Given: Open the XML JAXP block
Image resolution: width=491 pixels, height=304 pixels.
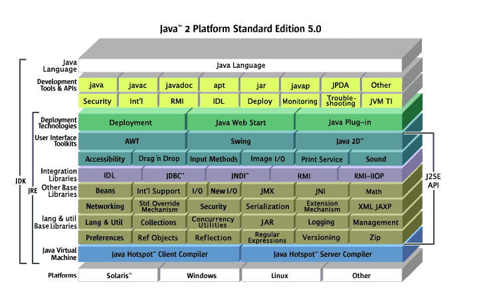Looking at the screenshot, I should click(x=376, y=206).
